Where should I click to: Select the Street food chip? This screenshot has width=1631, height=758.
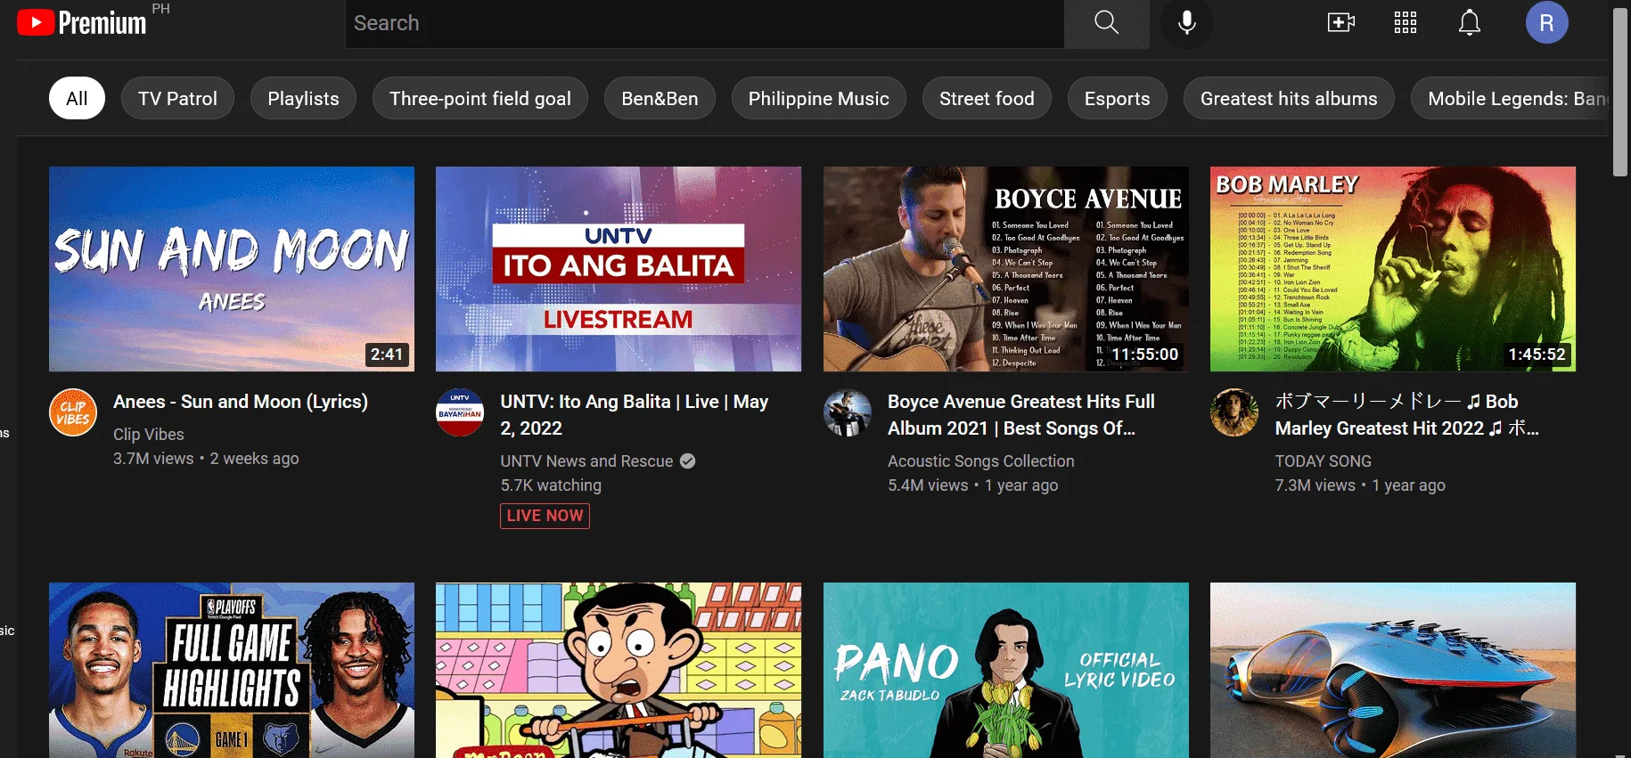987,98
